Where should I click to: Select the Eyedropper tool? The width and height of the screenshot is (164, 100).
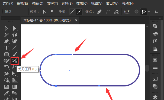click(x=7, y=93)
